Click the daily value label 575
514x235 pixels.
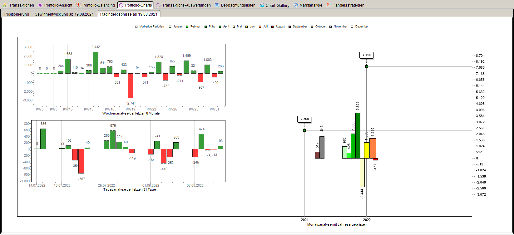(113, 125)
